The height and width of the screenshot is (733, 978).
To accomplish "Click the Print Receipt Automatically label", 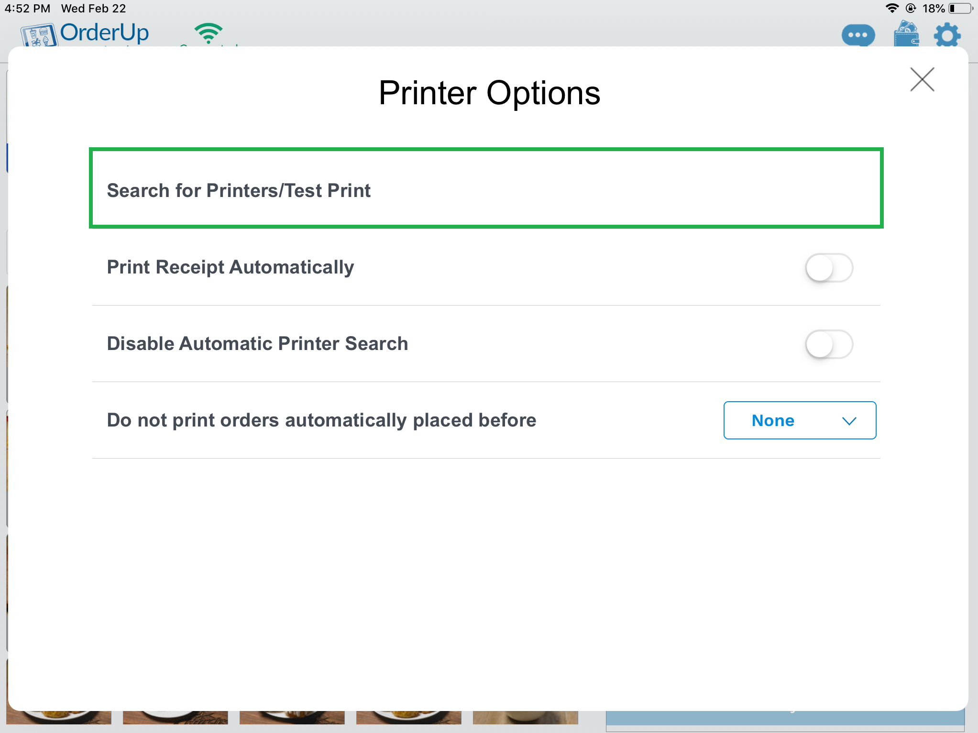I will tap(230, 267).
